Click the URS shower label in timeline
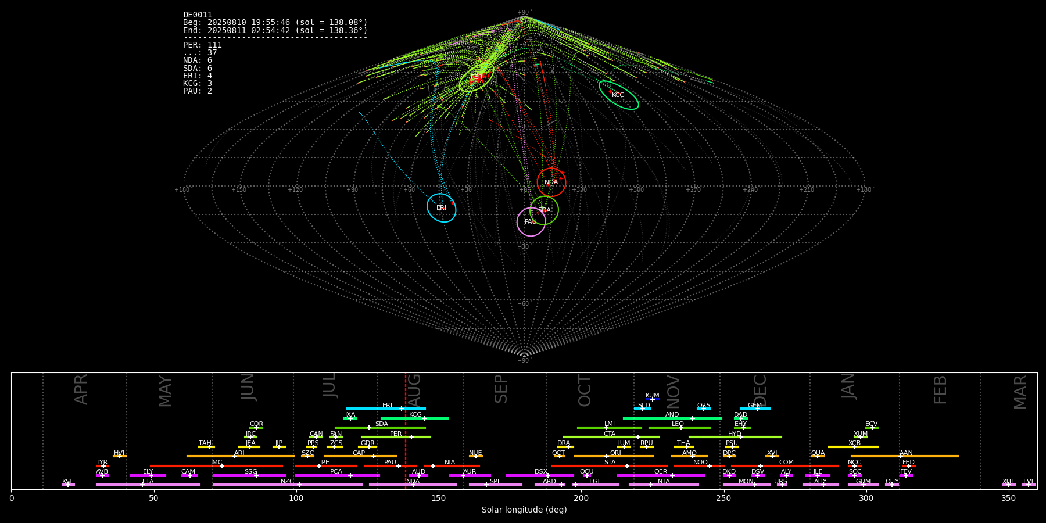This screenshot has height=523, width=1046. (x=780, y=482)
